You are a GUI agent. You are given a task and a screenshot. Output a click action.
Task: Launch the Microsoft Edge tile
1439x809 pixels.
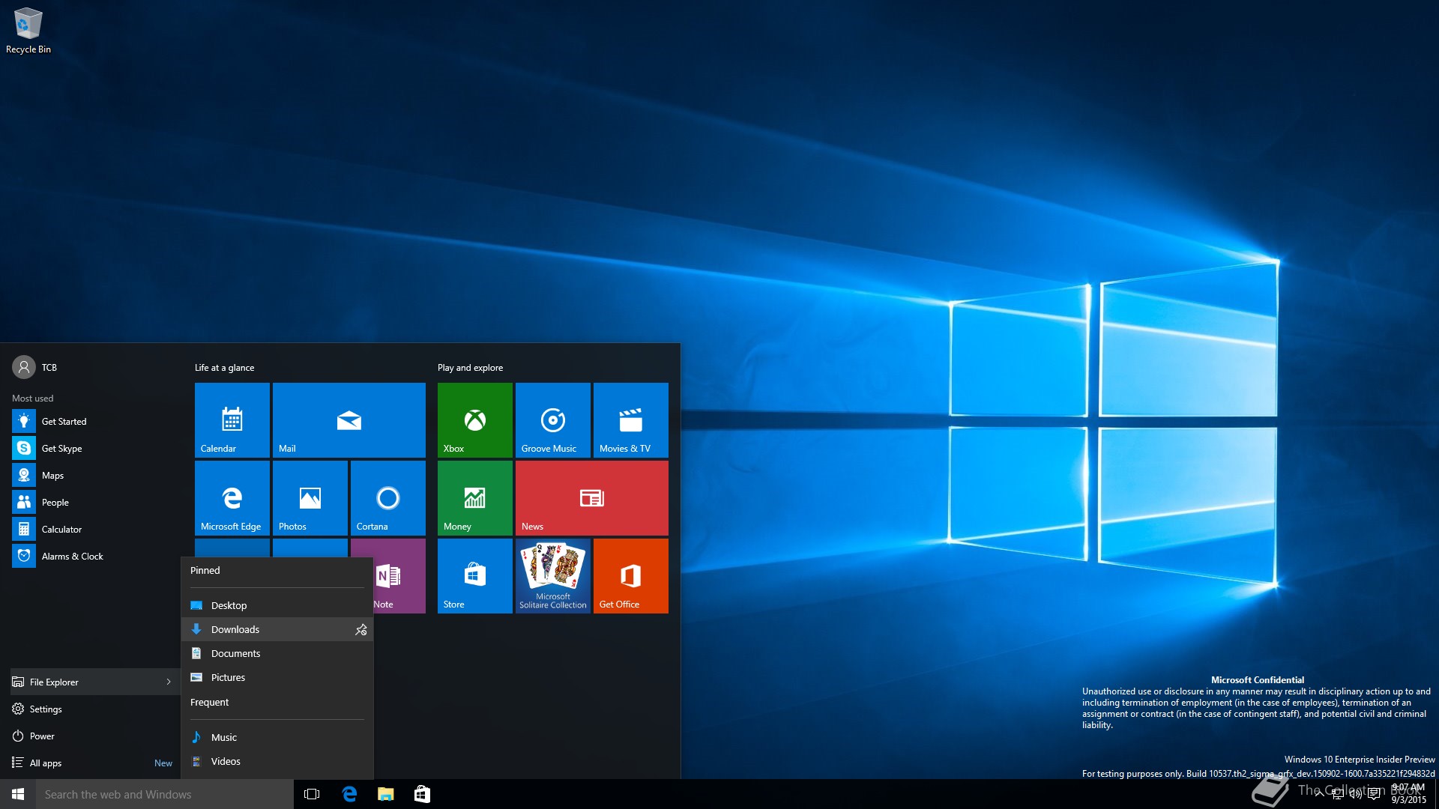pos(232,498)
